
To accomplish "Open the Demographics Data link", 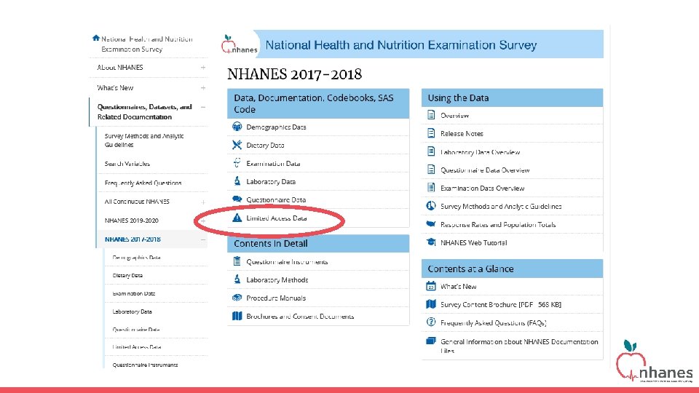I will coord(276,127).
